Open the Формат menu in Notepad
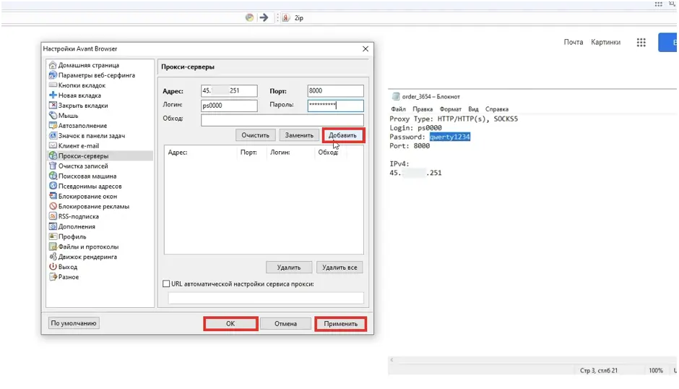679x389 pixels. pyautogui.click(x=450, y=109)
